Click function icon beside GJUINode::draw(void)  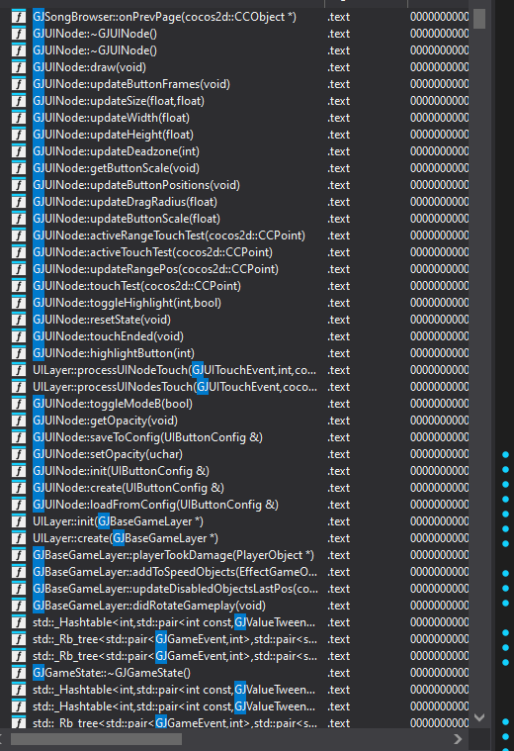coord(18,67)
